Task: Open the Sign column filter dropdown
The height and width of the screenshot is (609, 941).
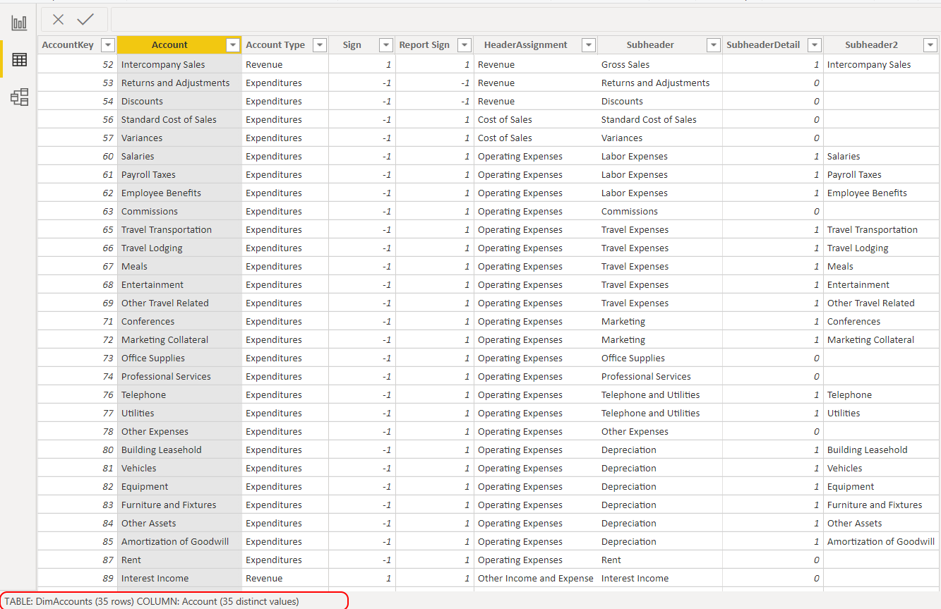Action: [x=386, y=45]
